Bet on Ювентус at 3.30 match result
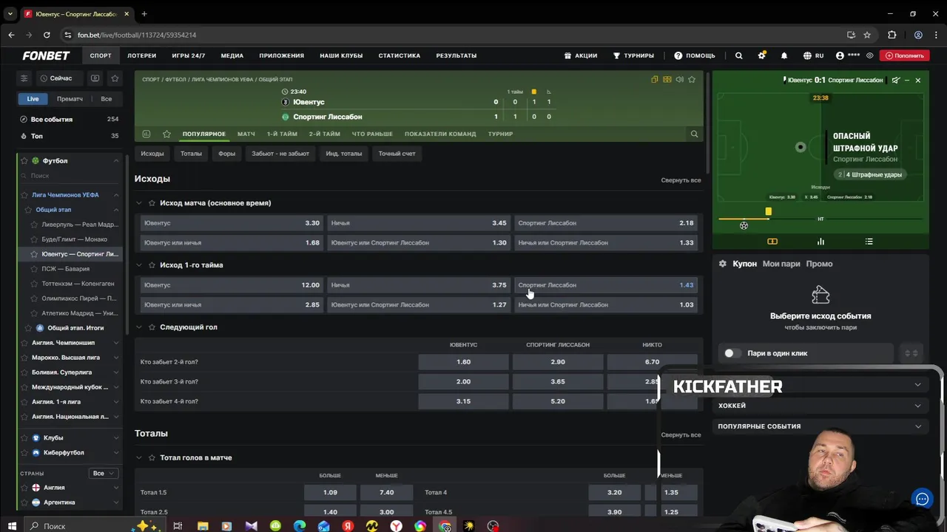This screenshot has height=532, width=947. coord(232,223)
